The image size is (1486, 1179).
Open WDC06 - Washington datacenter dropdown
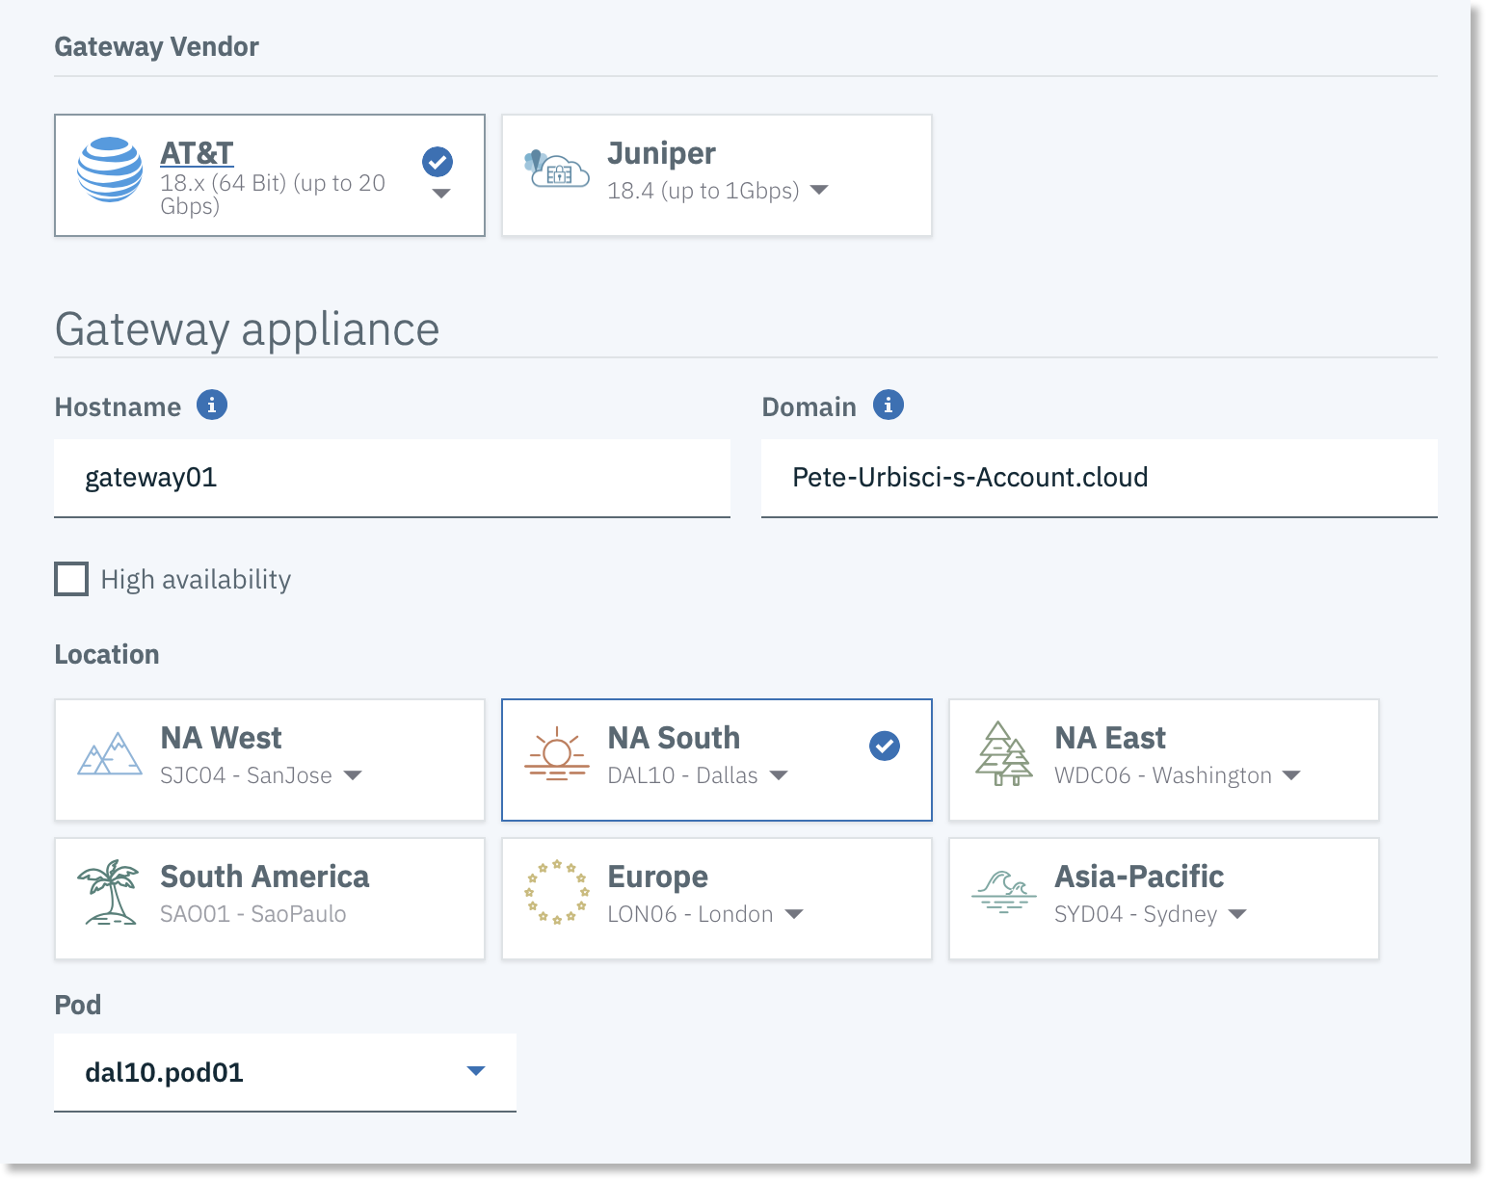pos(1291,775)
